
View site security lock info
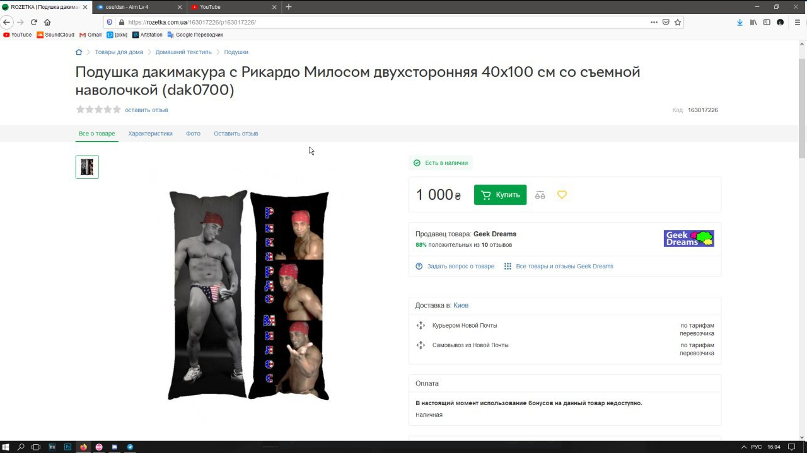tap(122, 22)
